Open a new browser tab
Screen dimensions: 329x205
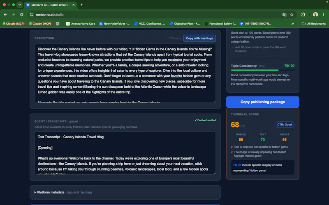click(x=82, y=5)
